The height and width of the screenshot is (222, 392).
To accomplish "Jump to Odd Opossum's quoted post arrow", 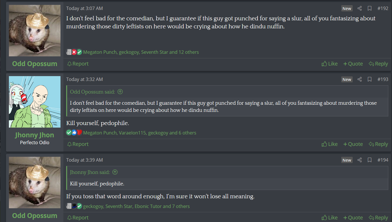I will coord(120,92).
